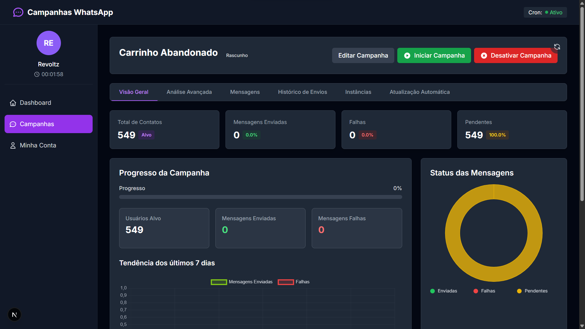Image resolution: width=585 pixels, height=329 pixels.
Task: Click the Mensagens Falhas card
Action: coord(357,228)
